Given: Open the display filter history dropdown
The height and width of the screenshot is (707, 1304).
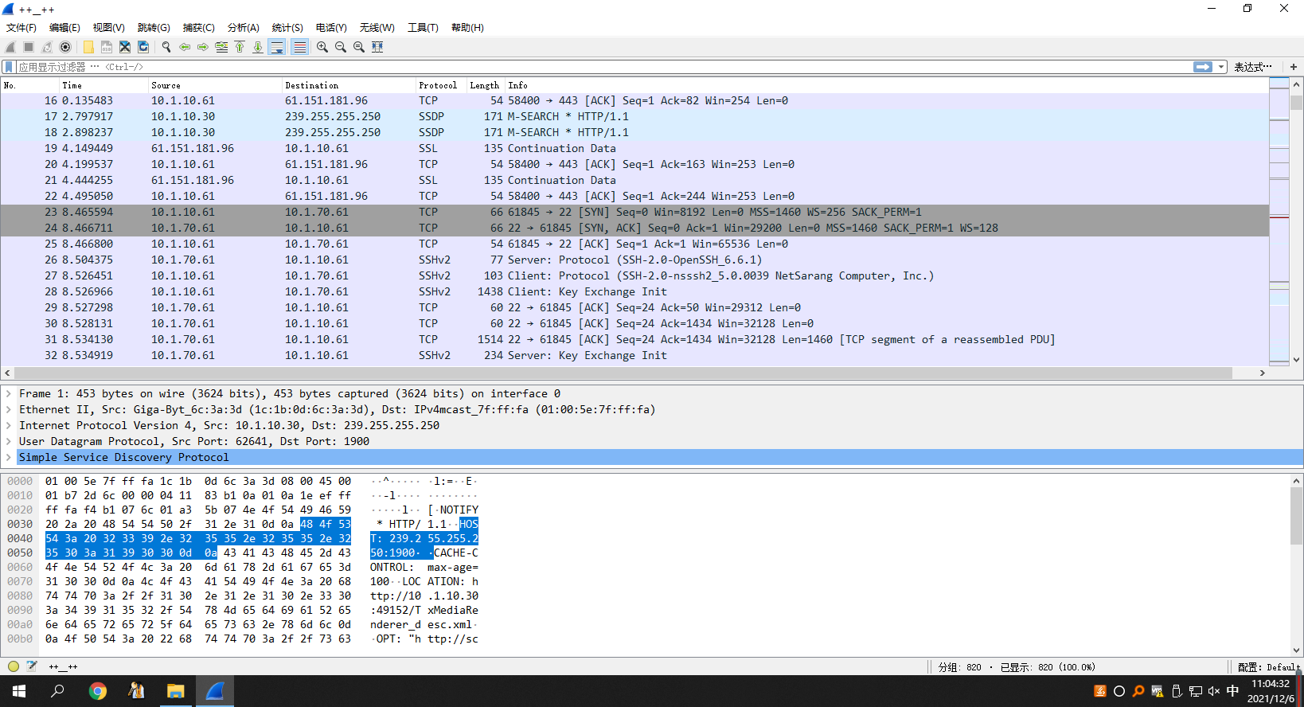Looking at the screenshot, I should coord(1221,67).
